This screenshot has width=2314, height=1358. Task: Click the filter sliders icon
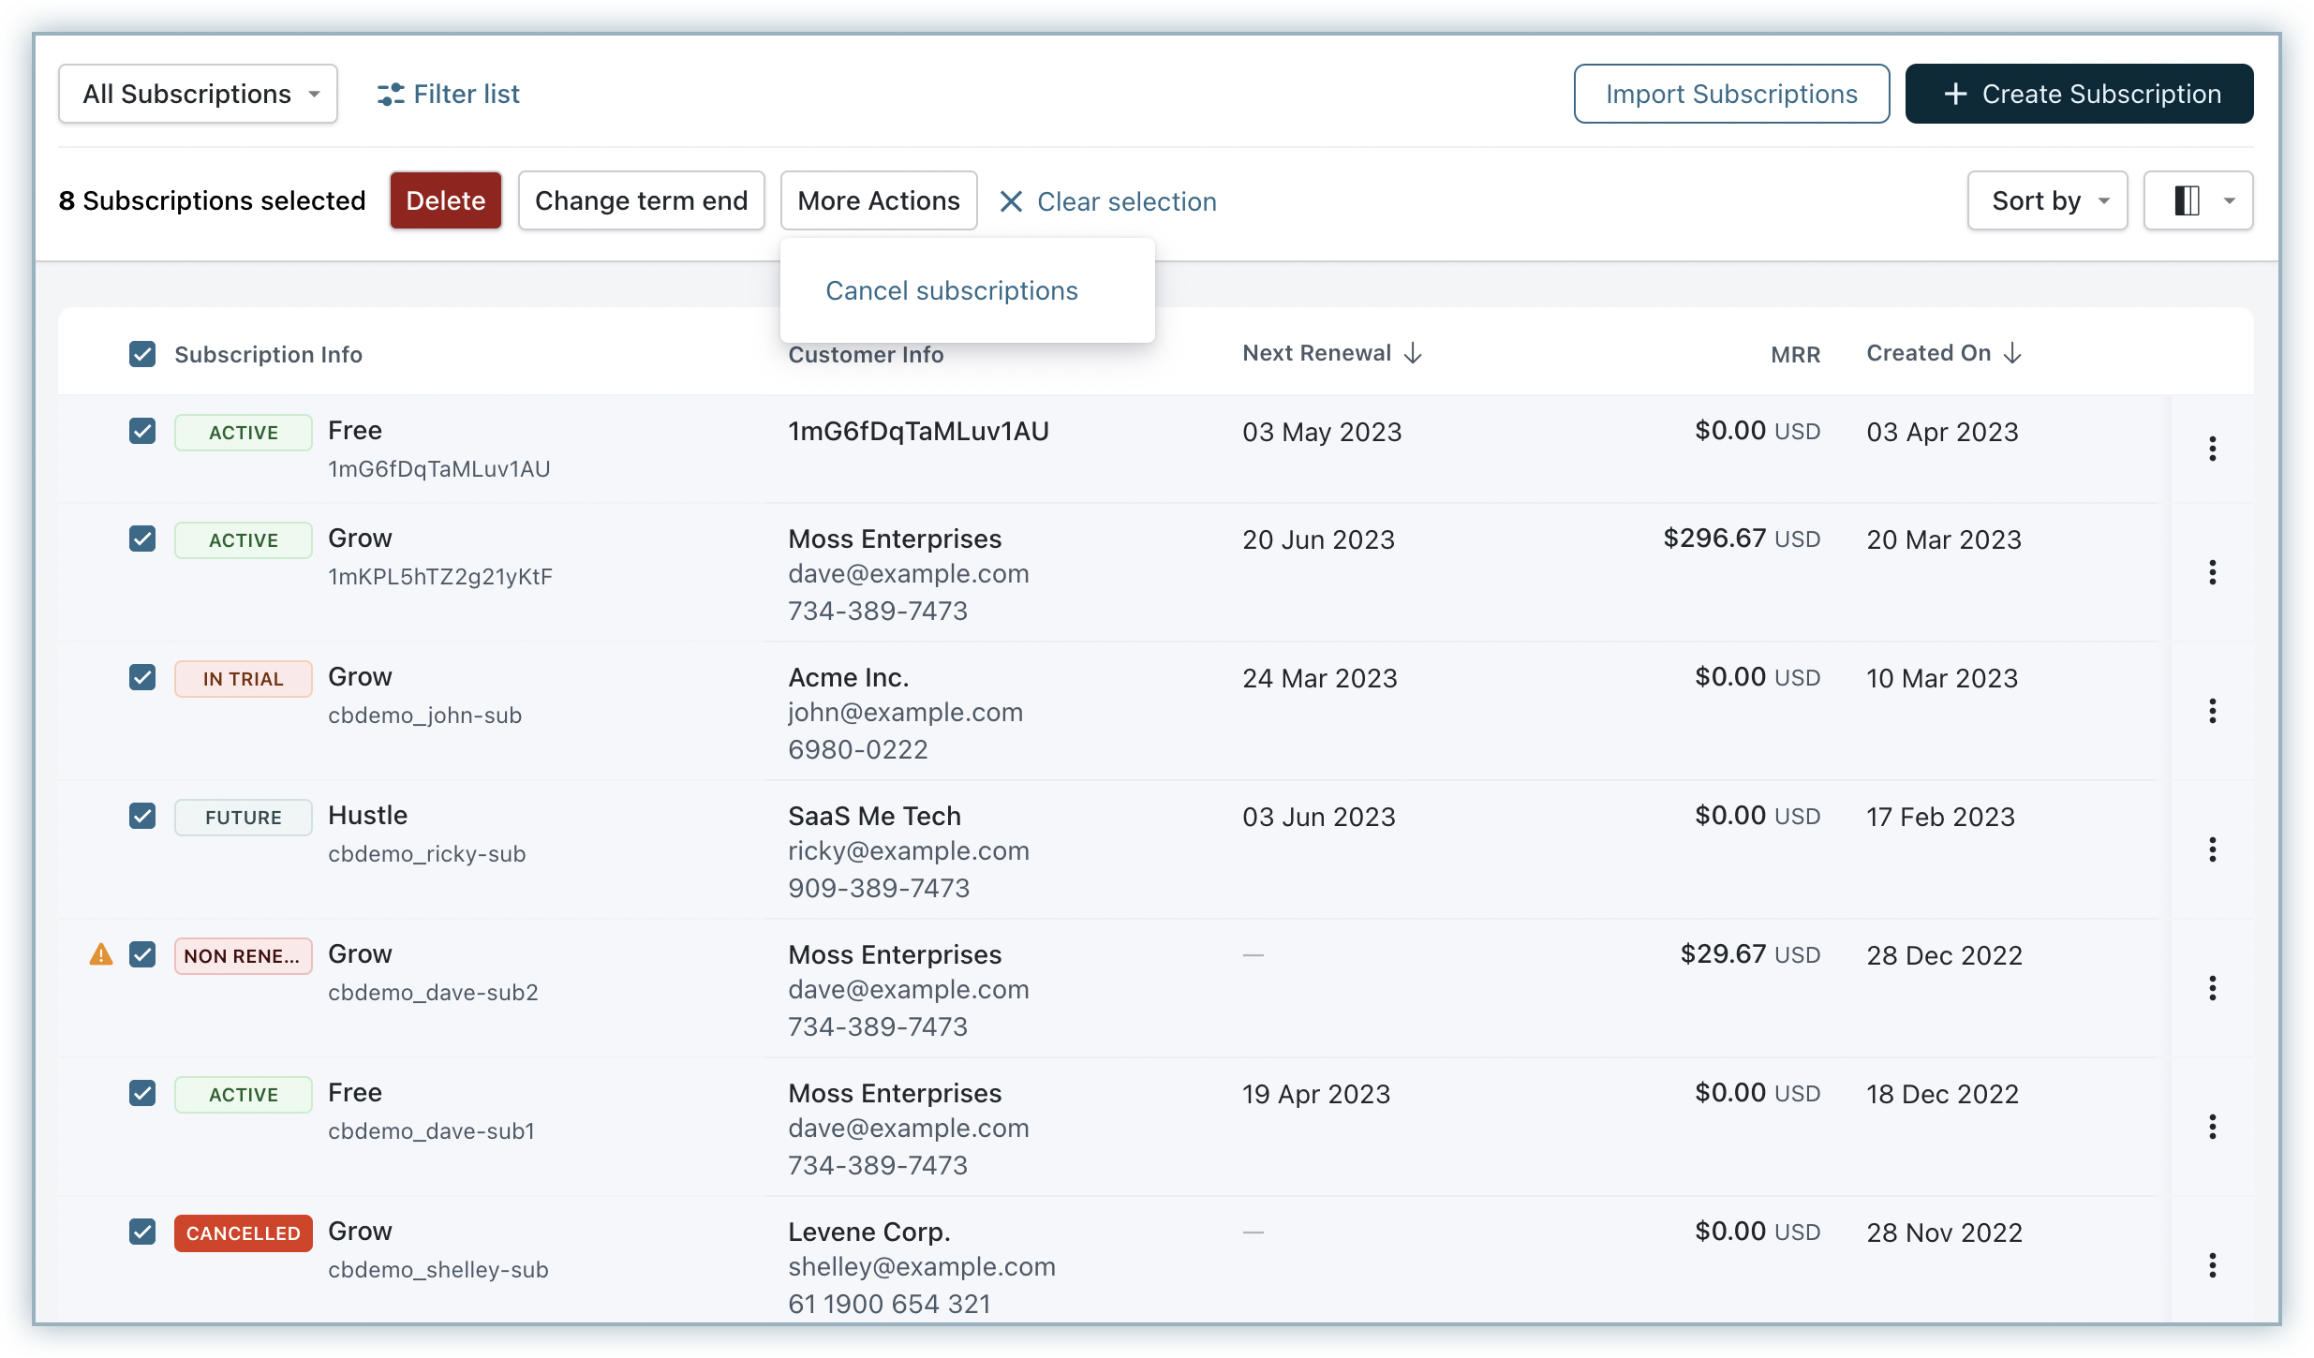pyautogui.click(x=390, y=94)
